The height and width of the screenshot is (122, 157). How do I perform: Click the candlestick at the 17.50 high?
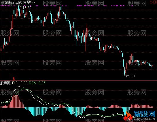[x=18, y=8]
